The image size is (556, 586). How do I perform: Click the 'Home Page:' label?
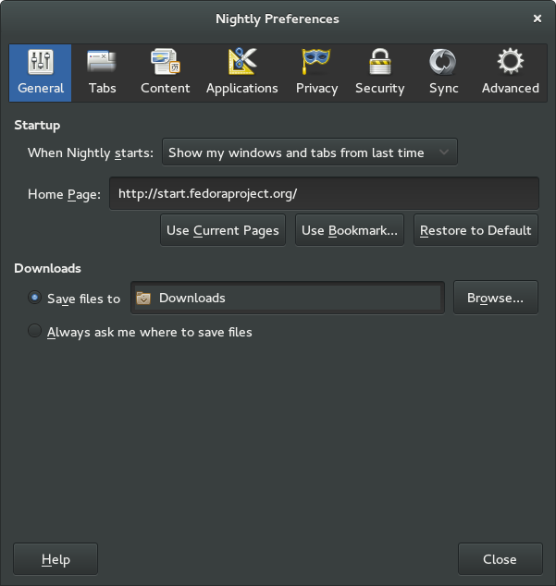coord(64,194)
